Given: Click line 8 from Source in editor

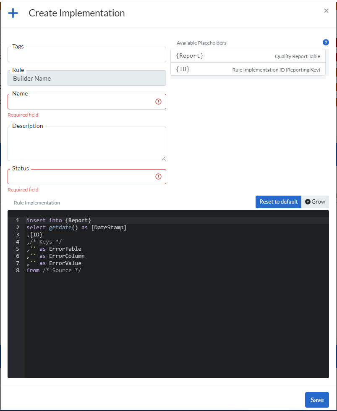Looking at the screenshot, I should pos(54,270).
